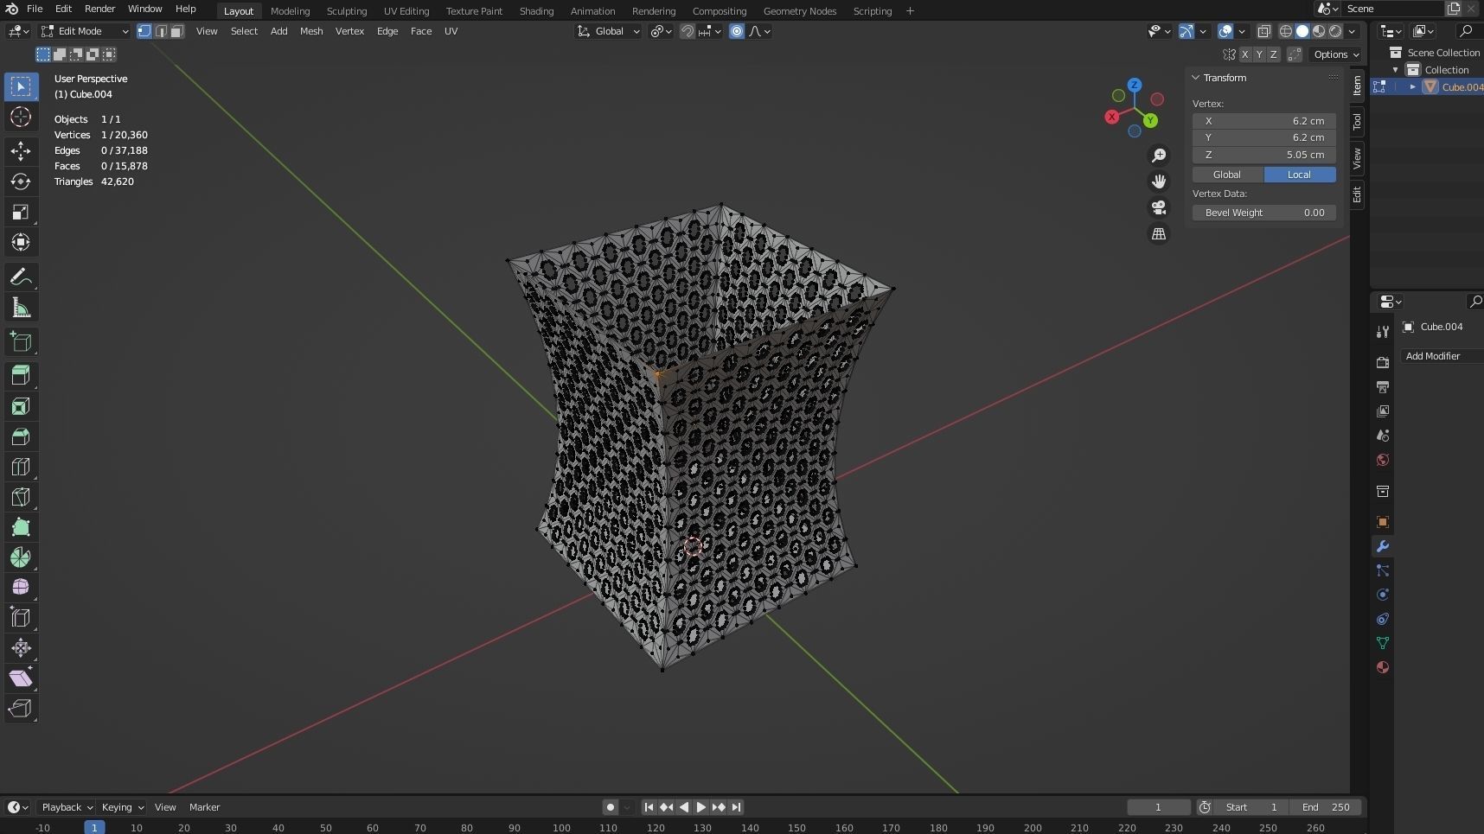Image resolution: width=1484 pixels, height=834 pixels.
Task: Open the Marker timeline menu
Action: 205,807
